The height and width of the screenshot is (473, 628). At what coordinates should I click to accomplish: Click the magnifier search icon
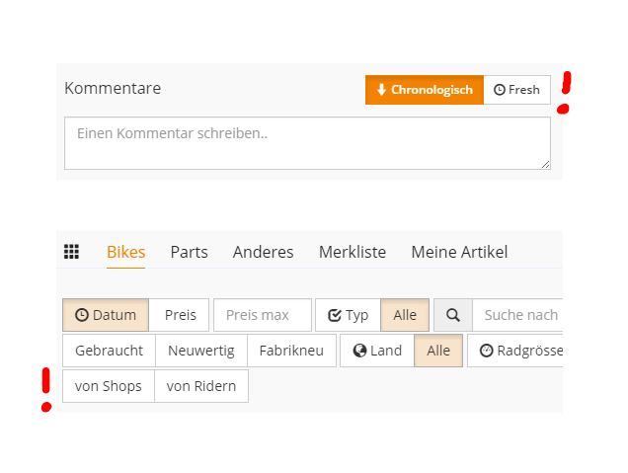[x=453, y=315]
